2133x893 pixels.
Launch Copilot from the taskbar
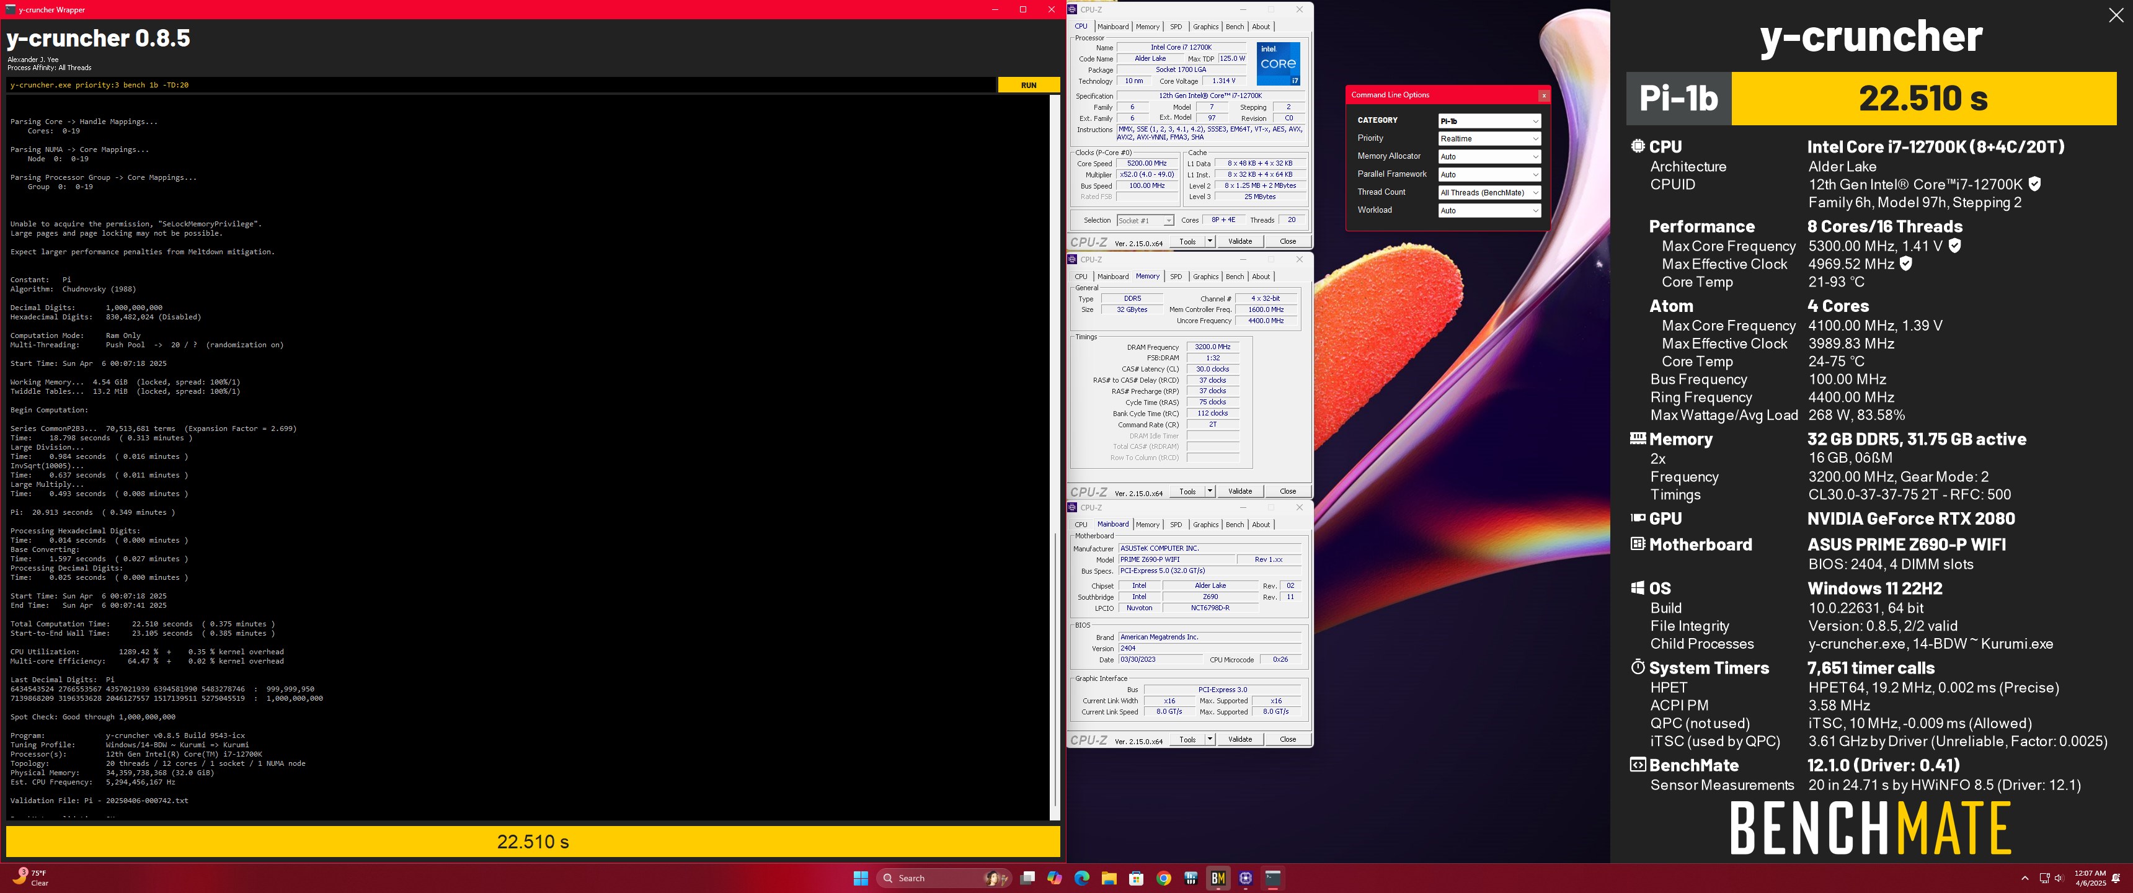[1054, 878]
